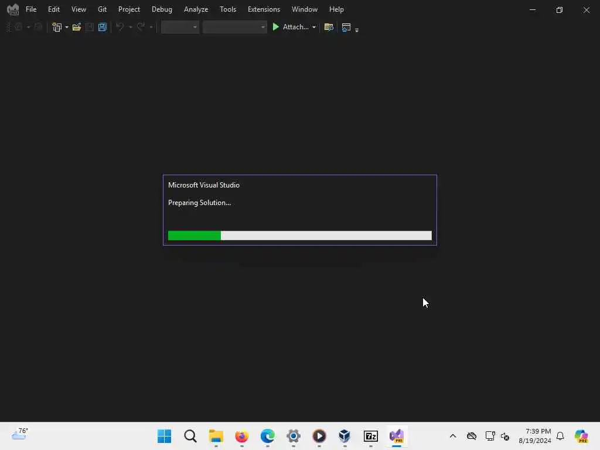This screenshot has width=600, height=450.
Task: Open the View menu
Action: (x=79, y=9)
